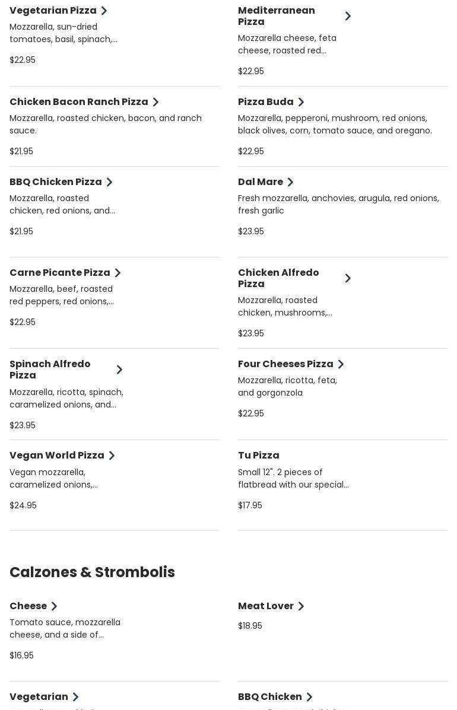Click the chevron beside Vegetarian Pizza

[x=104, y=11]
